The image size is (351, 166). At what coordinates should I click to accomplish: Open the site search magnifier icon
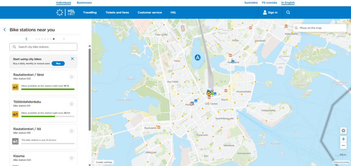pyautogui.click(x=288, y=13)
